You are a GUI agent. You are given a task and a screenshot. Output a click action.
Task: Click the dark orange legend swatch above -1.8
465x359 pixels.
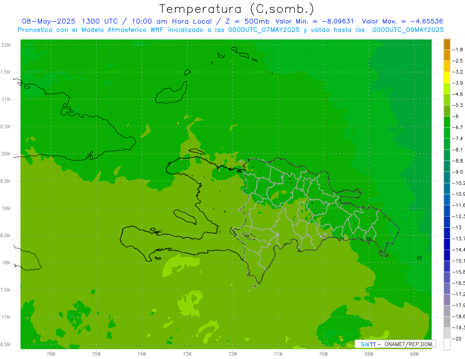[x=447, y=44]
